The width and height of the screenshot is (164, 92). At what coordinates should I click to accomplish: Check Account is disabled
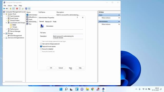pos(41,49)
